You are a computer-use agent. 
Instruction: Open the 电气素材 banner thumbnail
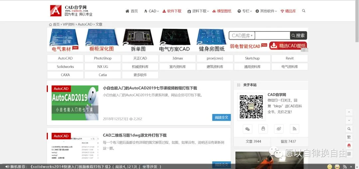click(64, 40)
